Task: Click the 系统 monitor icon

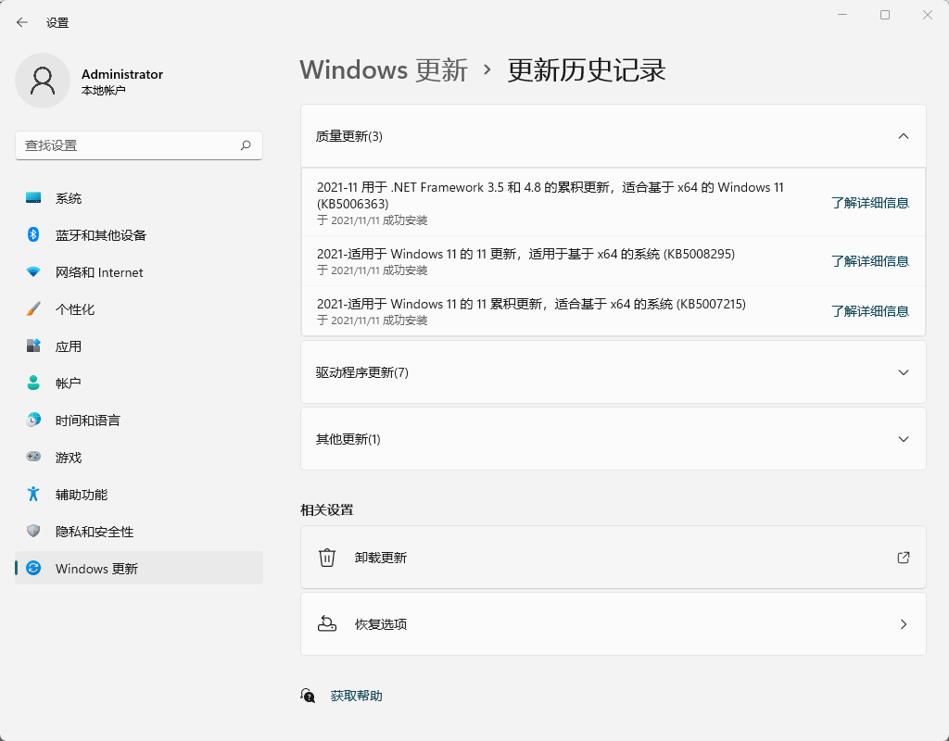Action: pyautogui.click(x=33, y=198)
